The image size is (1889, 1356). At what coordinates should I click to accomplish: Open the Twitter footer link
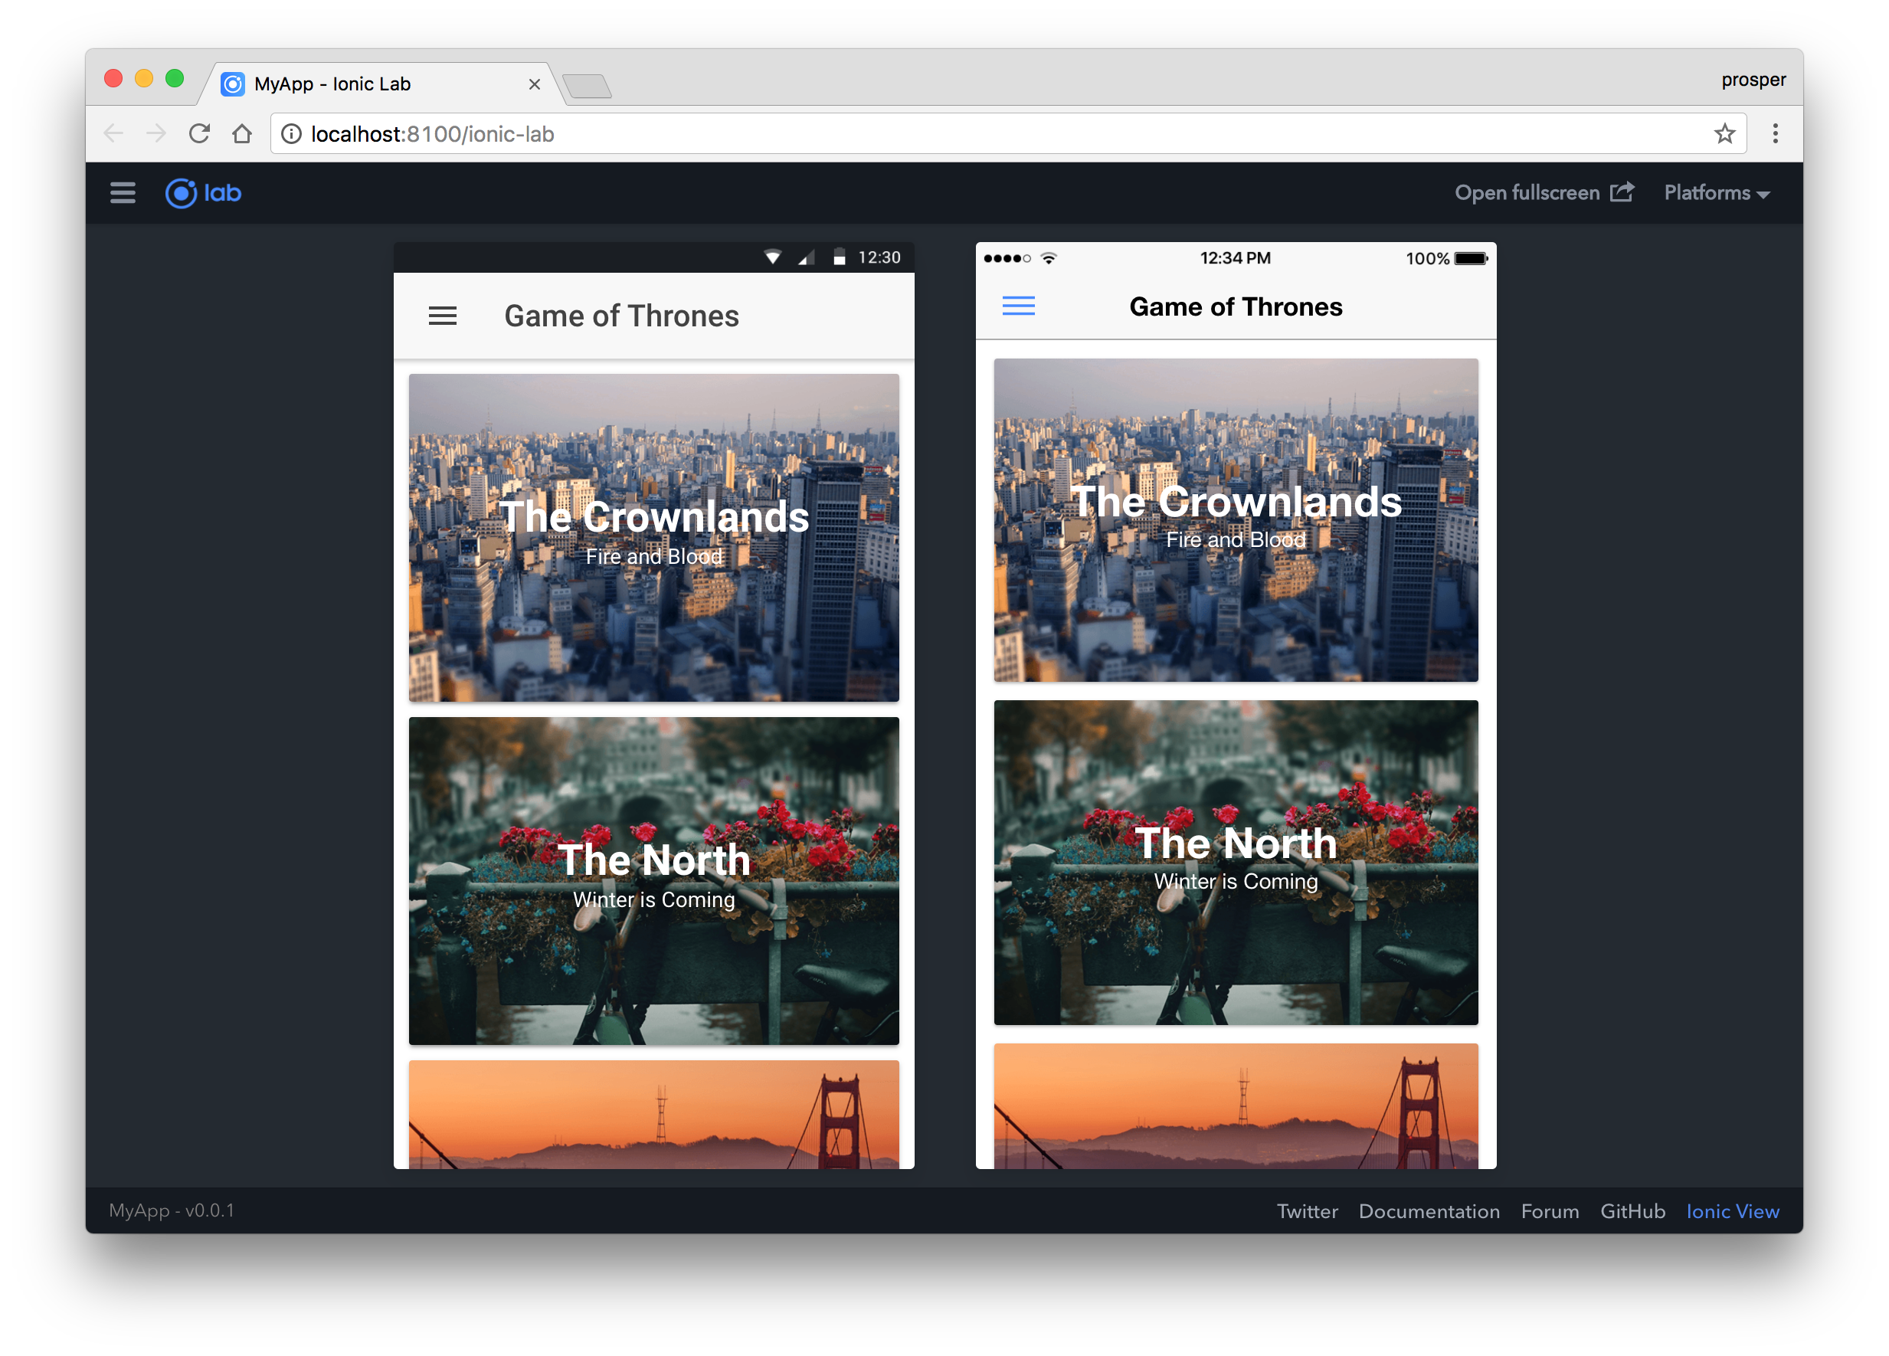(x=1307, y=1211)
